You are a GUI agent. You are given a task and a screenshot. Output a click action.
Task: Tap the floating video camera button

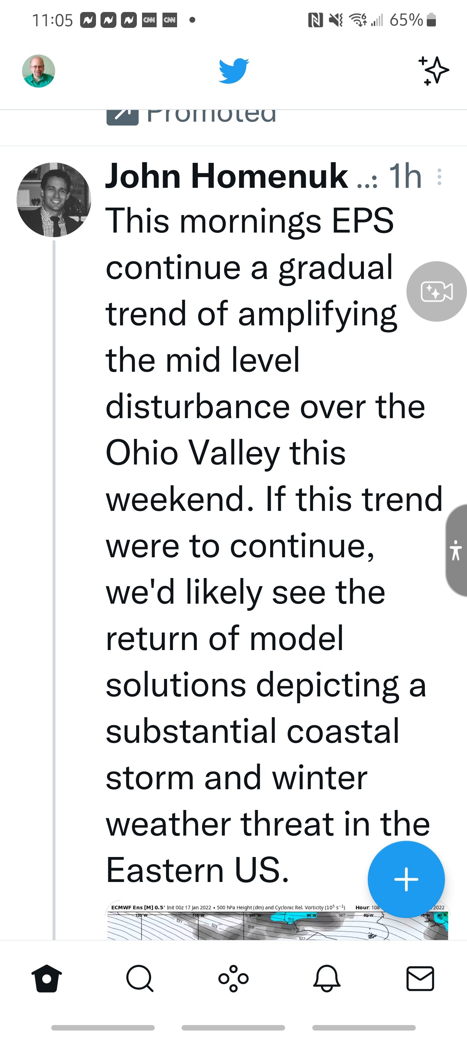click(437, 291)
